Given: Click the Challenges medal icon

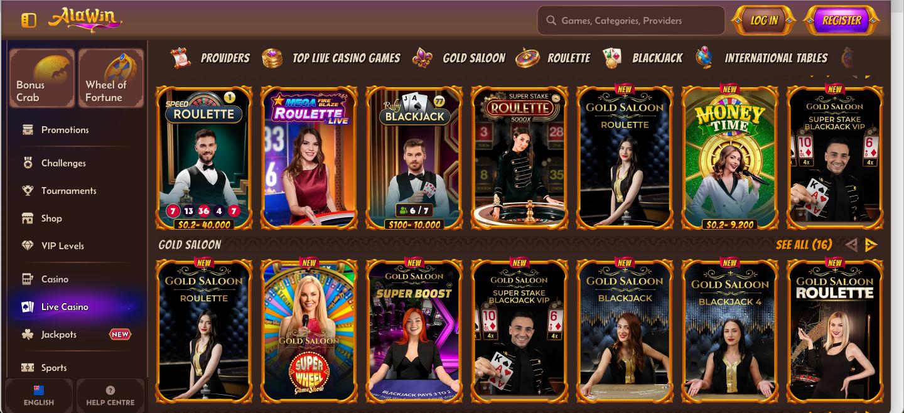Looking at the screenshot, I should (28, 163).
